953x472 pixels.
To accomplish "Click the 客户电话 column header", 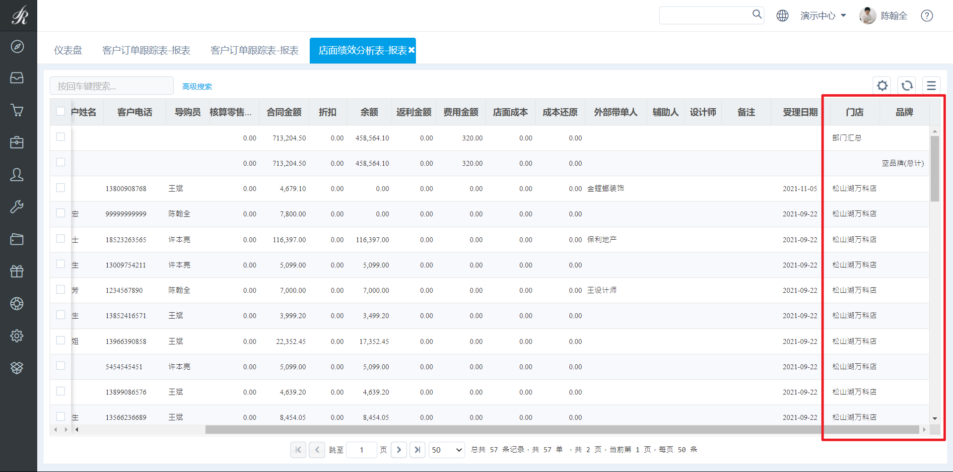I will click(135, 112).
